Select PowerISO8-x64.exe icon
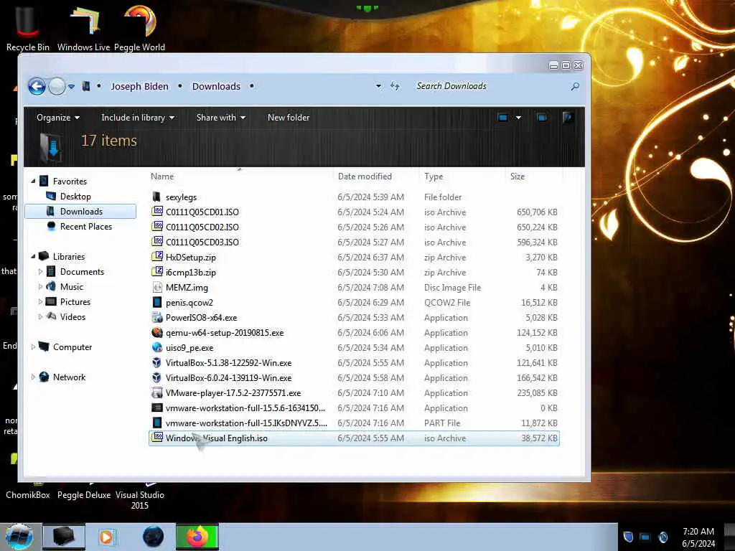 pos(157,317)
